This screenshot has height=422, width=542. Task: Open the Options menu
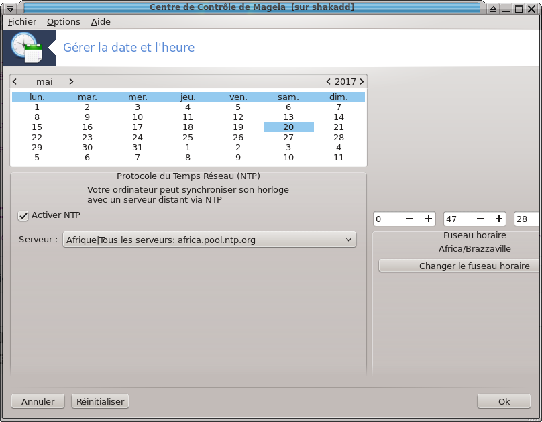click(x=64, y=21)
